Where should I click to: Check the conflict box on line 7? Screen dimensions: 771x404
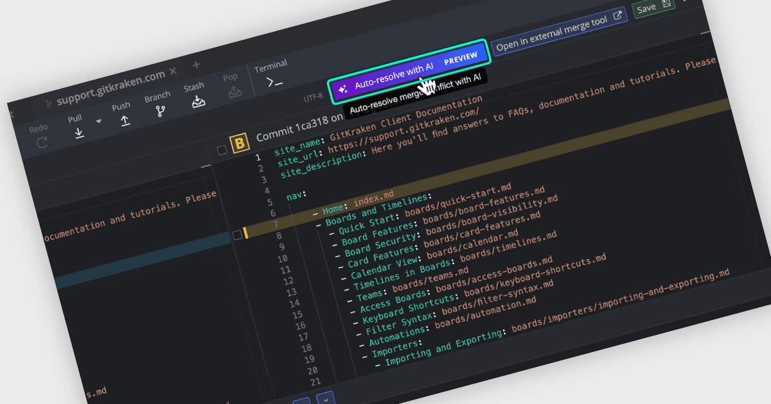(237, 235)
